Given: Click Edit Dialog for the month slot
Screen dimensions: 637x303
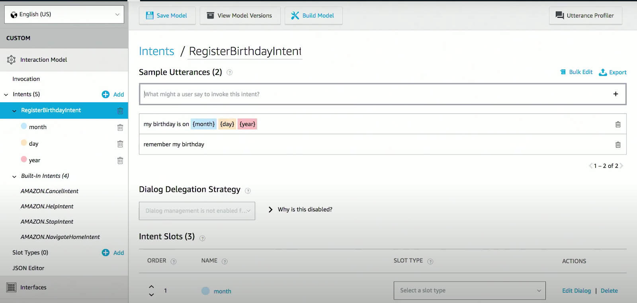Looking at the screenshot, I should point(576,291).
